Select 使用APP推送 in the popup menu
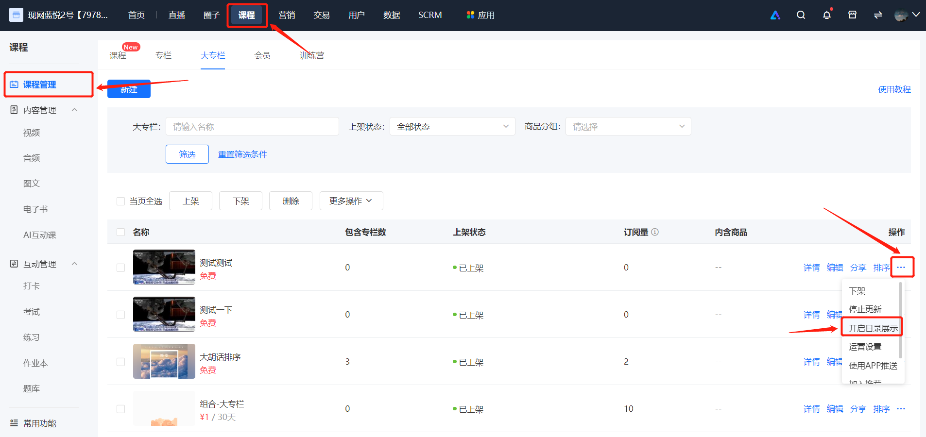The image size is (926, 437). click(x=873, y=366)
